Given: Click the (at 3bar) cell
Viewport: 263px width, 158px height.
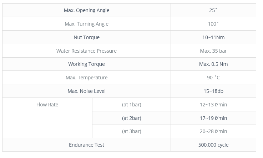Looking at the screenshot, I should point(132,131).
